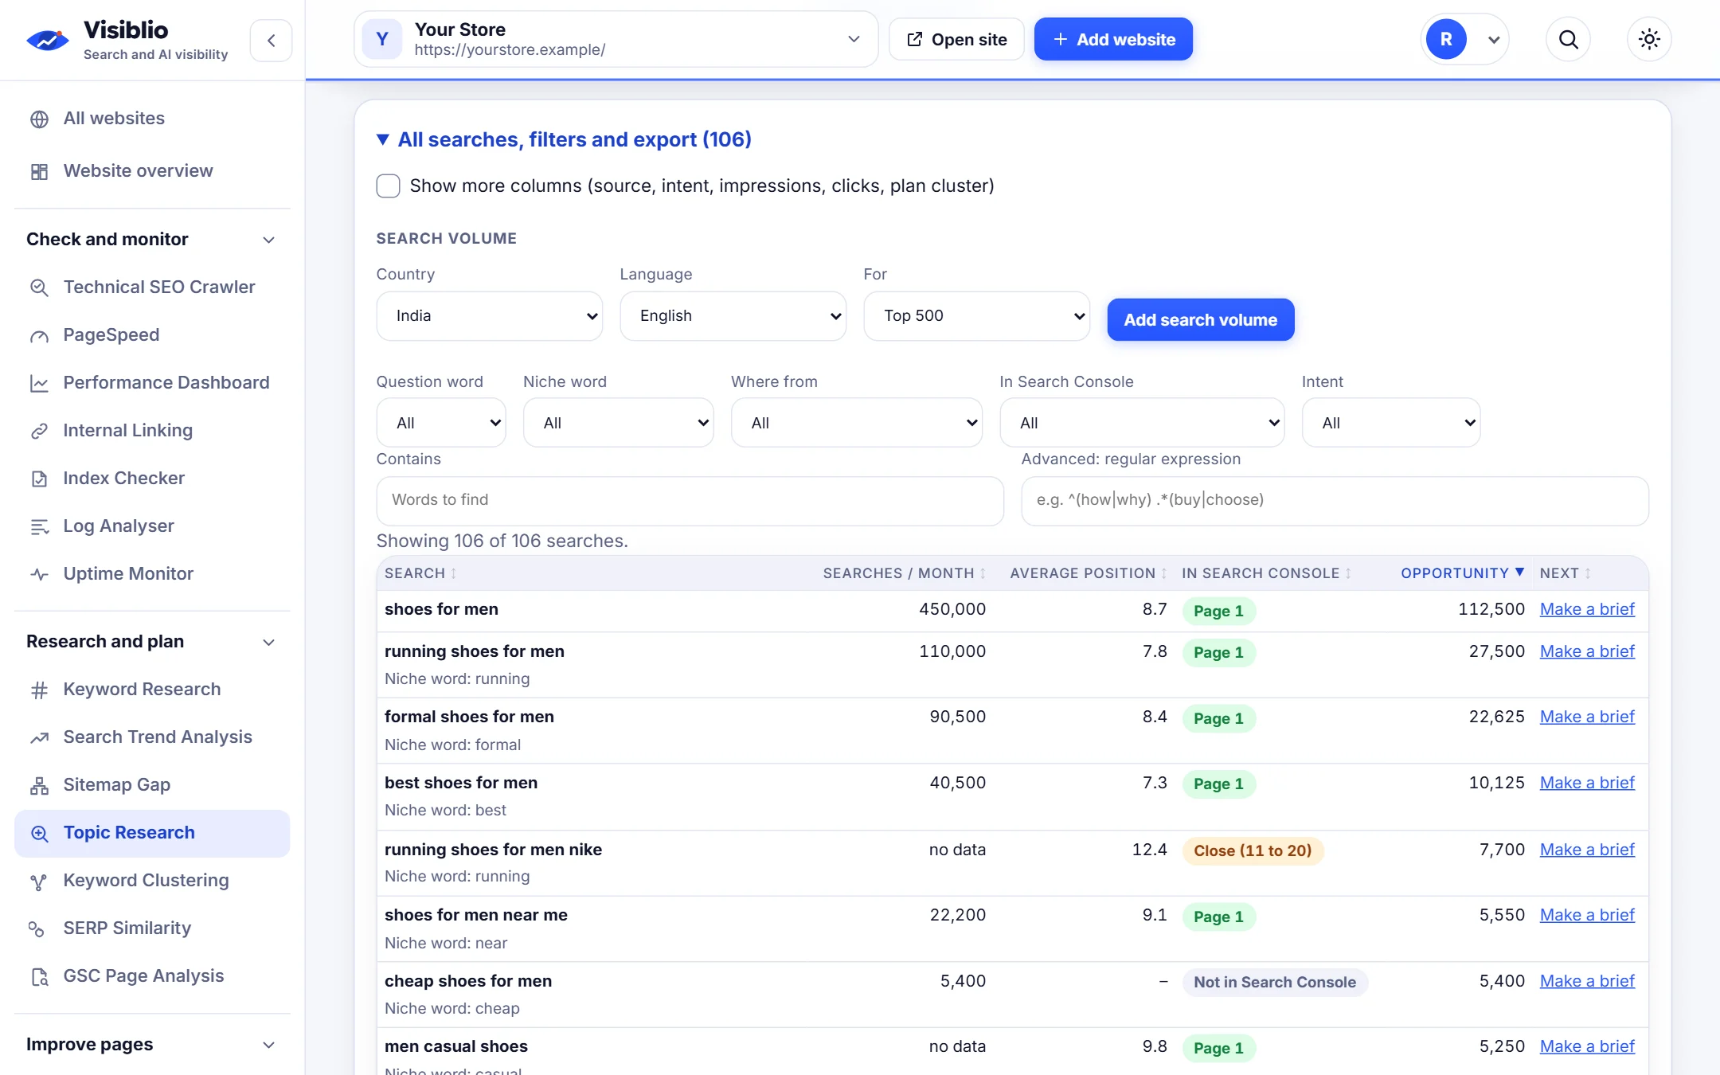Click the Log Analyser lines icon
This screenshot has width=1720, height=1075.
click(39, 526)
